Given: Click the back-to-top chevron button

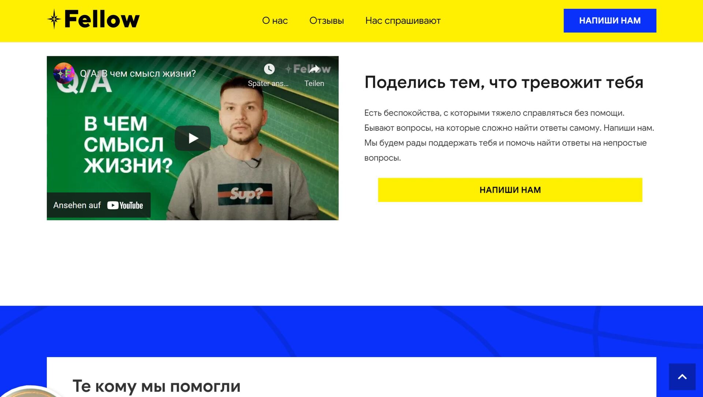Looking at the screenshot, I should pos(682,377).
